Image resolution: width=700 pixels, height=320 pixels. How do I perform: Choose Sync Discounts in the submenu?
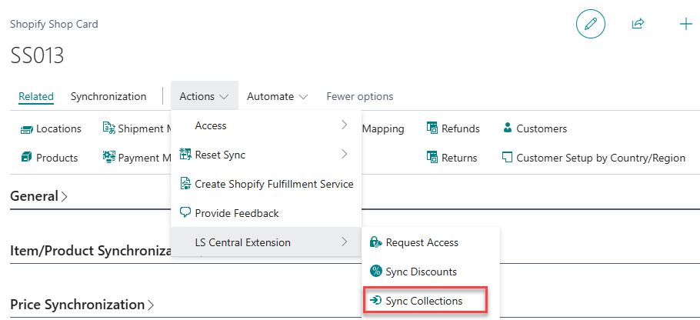click(x=431, y=272)
